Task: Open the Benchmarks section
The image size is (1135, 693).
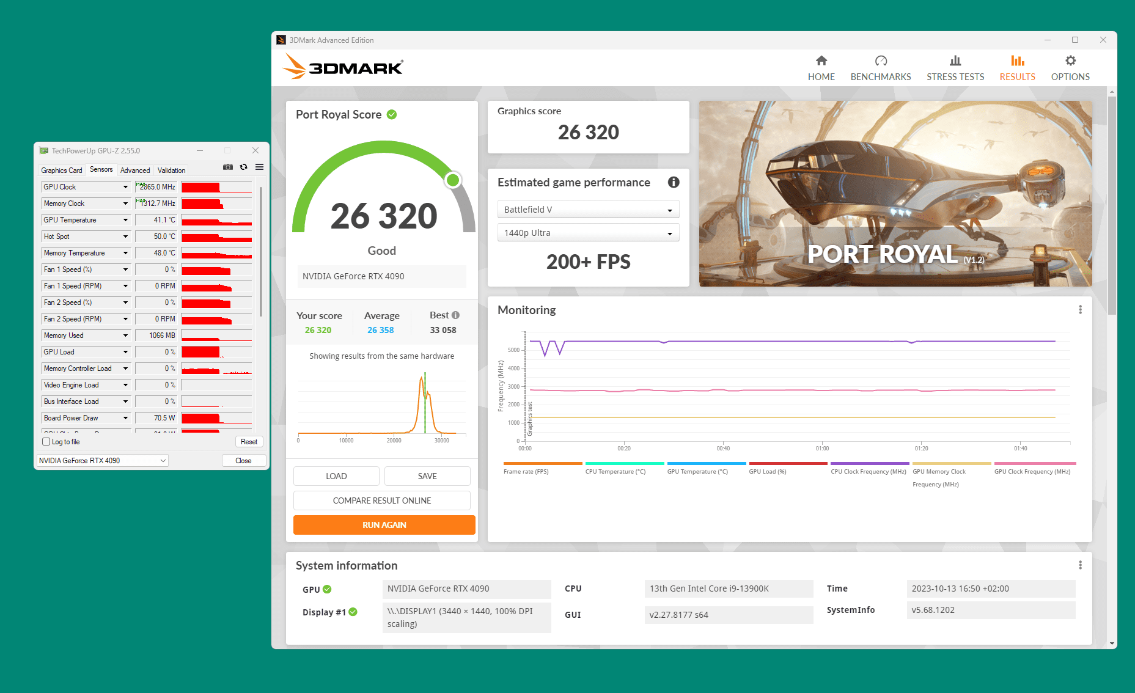Action: point(880,68)
